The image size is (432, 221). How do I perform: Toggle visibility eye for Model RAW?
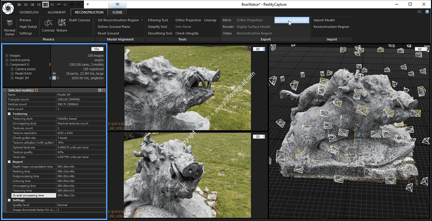point(54,73)
